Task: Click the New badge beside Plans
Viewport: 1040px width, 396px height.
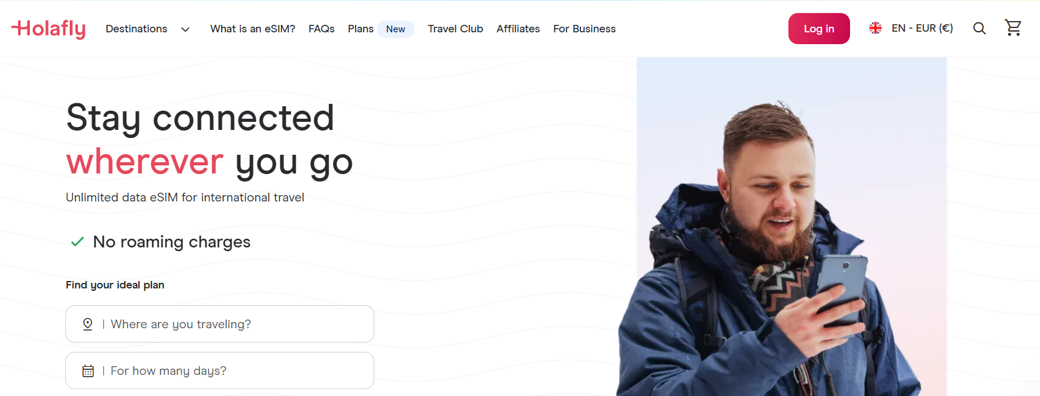Action: pos(395,29)
